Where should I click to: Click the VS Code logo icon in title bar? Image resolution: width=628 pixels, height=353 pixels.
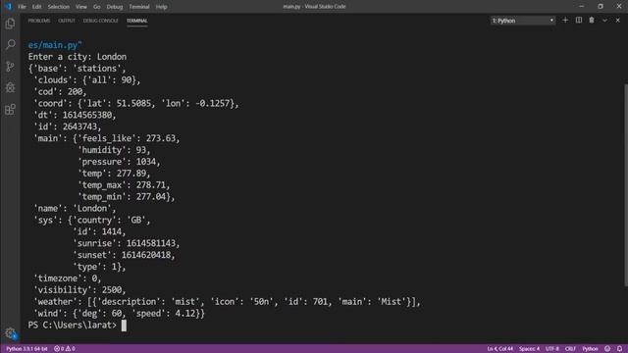coord(8,7)
